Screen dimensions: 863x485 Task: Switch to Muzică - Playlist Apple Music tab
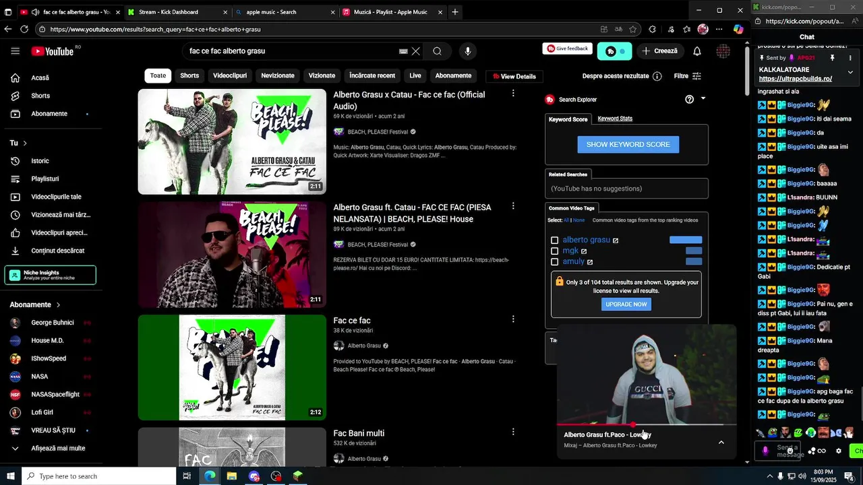pyautogui.click(x=393, y=12)
